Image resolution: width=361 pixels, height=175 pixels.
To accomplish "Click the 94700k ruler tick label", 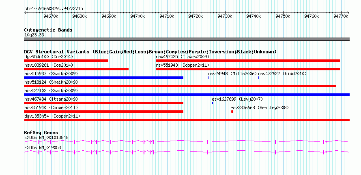I will pos(138,16).
